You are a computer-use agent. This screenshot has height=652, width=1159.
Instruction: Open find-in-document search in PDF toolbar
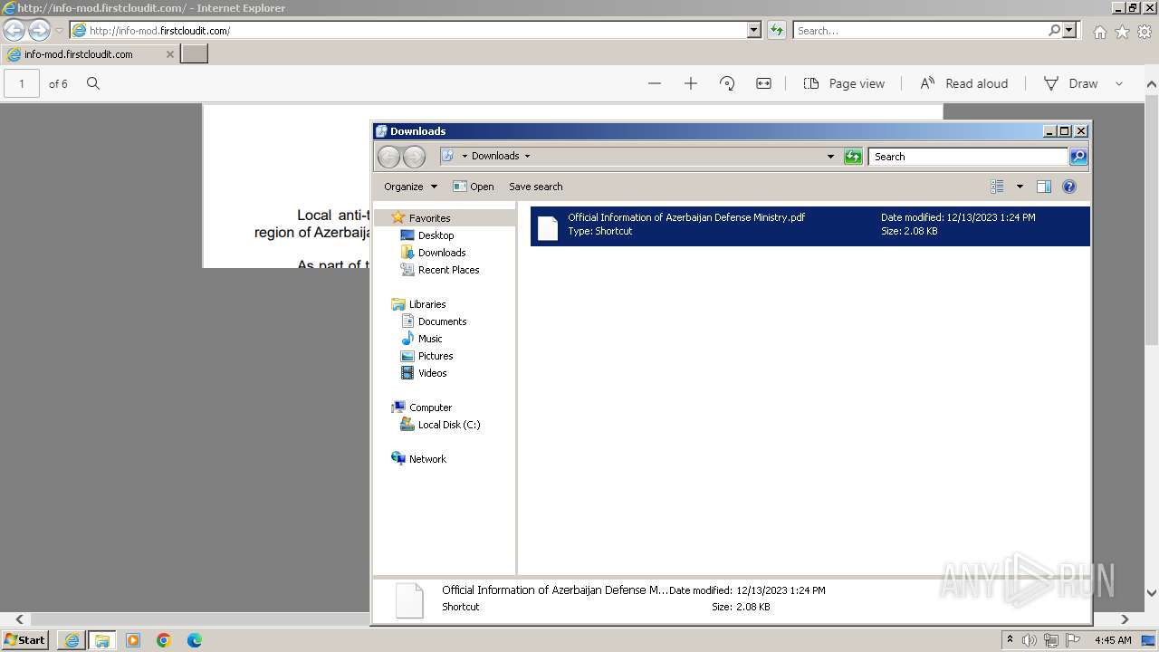pos(93,83)
